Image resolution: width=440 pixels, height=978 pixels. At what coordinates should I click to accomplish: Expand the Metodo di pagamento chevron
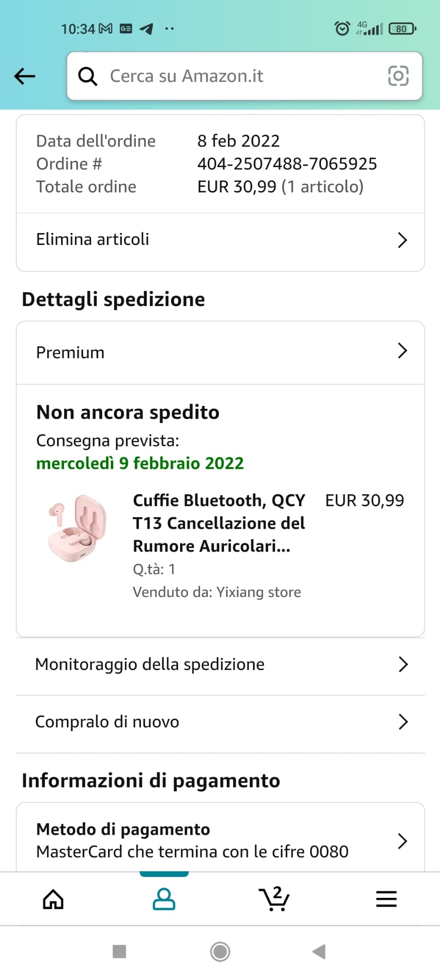click(x=402, y=841)
